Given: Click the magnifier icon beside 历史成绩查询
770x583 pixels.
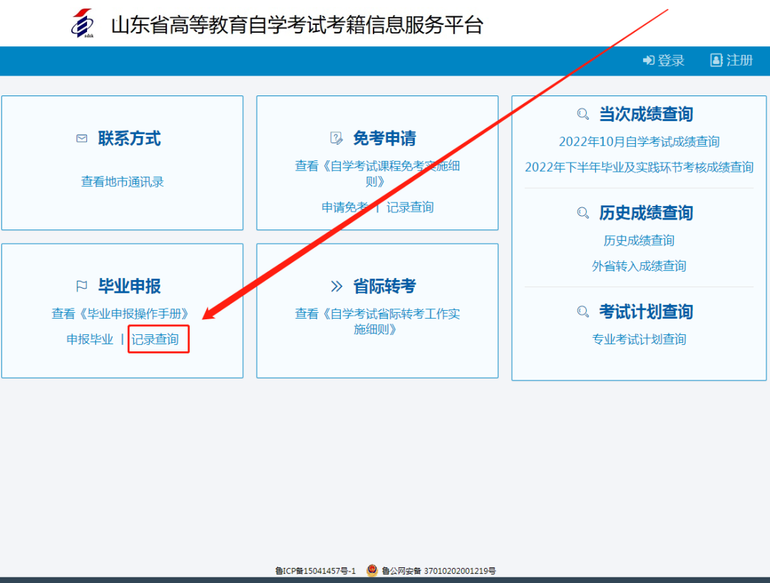Looking at the screenshot, I should 583,213.
